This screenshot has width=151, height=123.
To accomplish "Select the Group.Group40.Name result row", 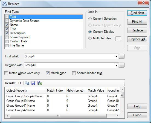I will click(x=62, y=101).
